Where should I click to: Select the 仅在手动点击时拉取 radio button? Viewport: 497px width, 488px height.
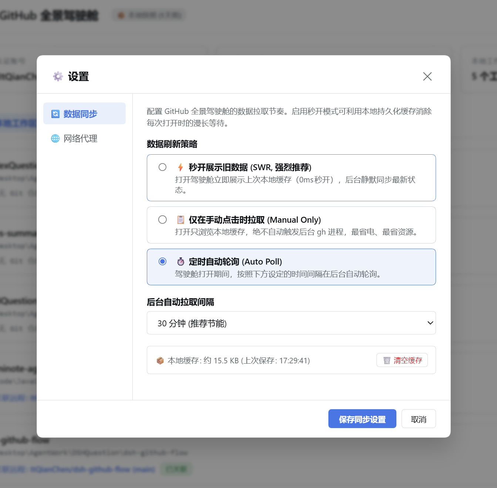162,220
